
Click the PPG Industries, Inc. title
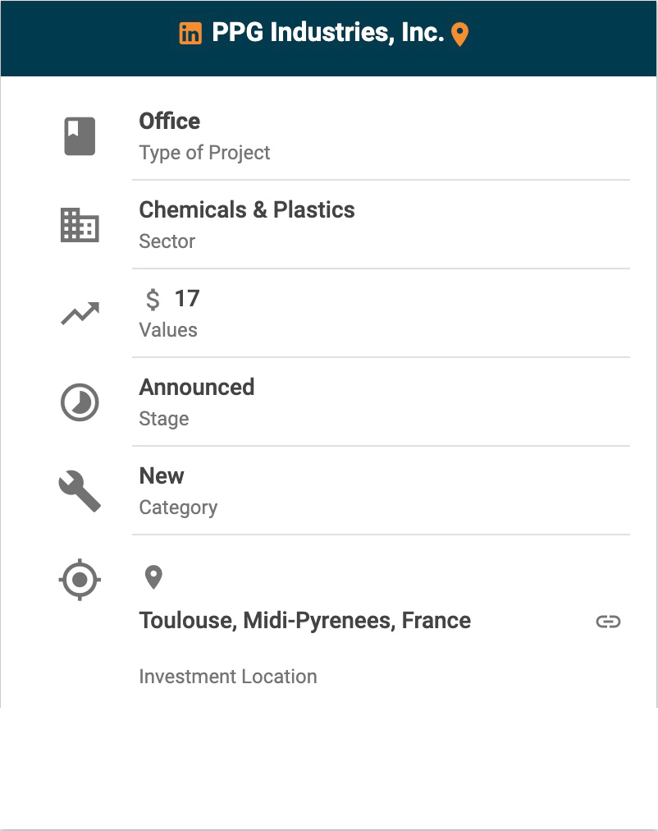click(327, 33)
